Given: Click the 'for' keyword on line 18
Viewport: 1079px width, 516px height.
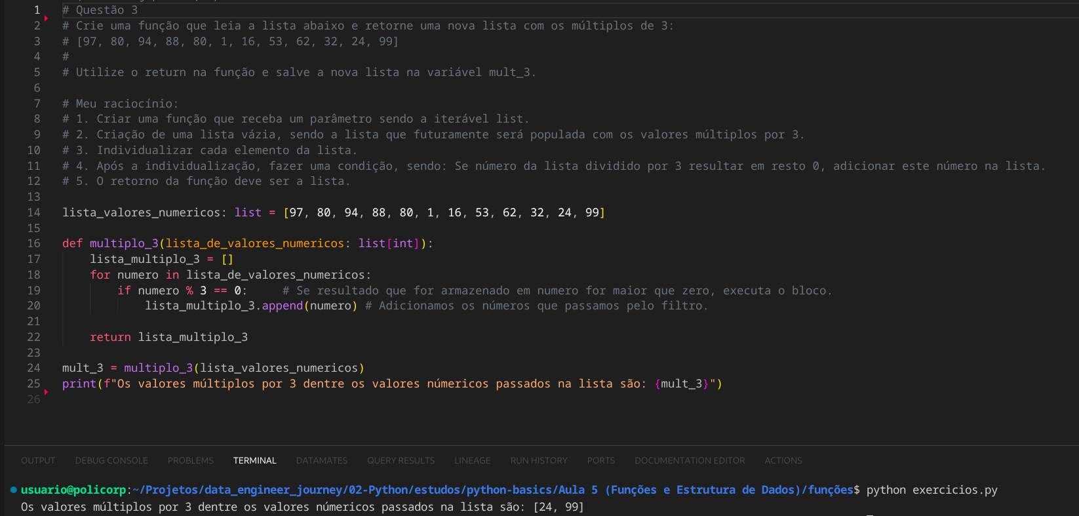Looking at the screenshot, I should click(100, 275).
